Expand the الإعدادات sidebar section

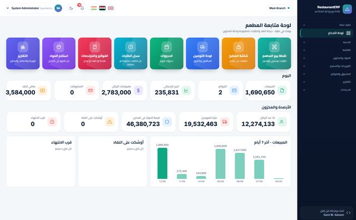click(327, 90)
